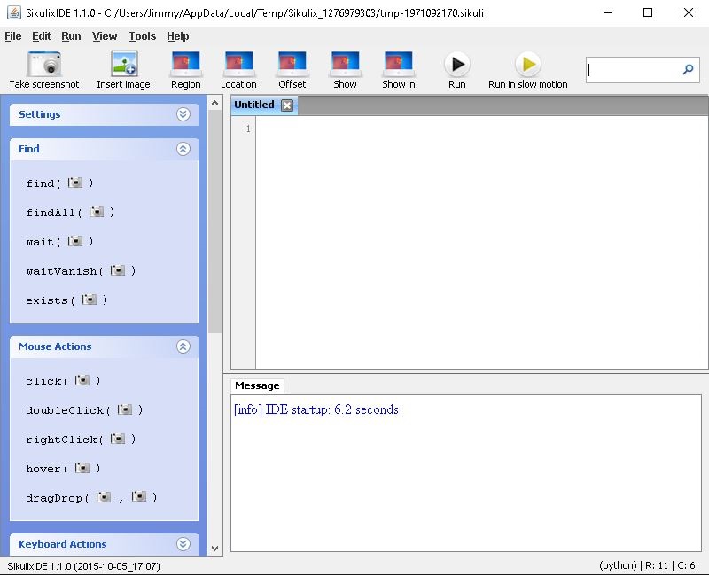
Task: Open the Edit menu
Action: click(41, 36)
